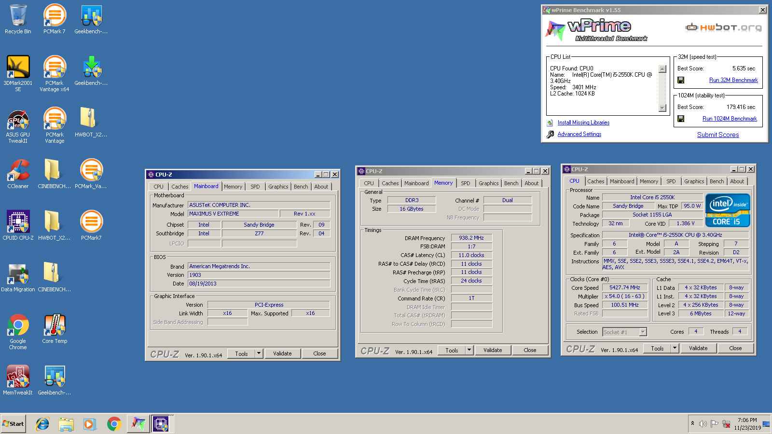Click Show Desktop strip at taskbar end
The image size is (772, 434).
[x=766, y=424]
